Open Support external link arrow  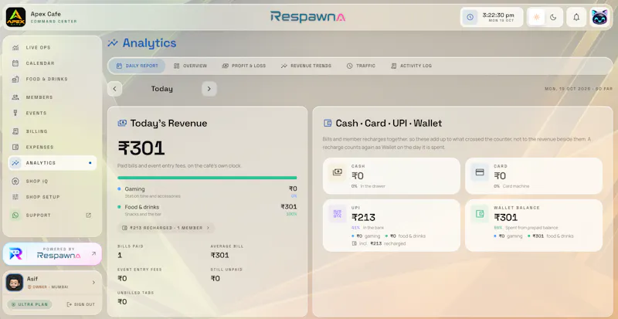(88, 215)
